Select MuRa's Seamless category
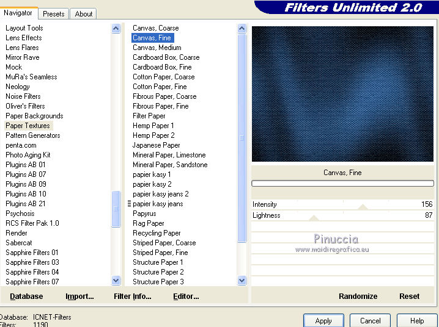The height and width of the screenshot is (327, 439). [x=31, y=77]
